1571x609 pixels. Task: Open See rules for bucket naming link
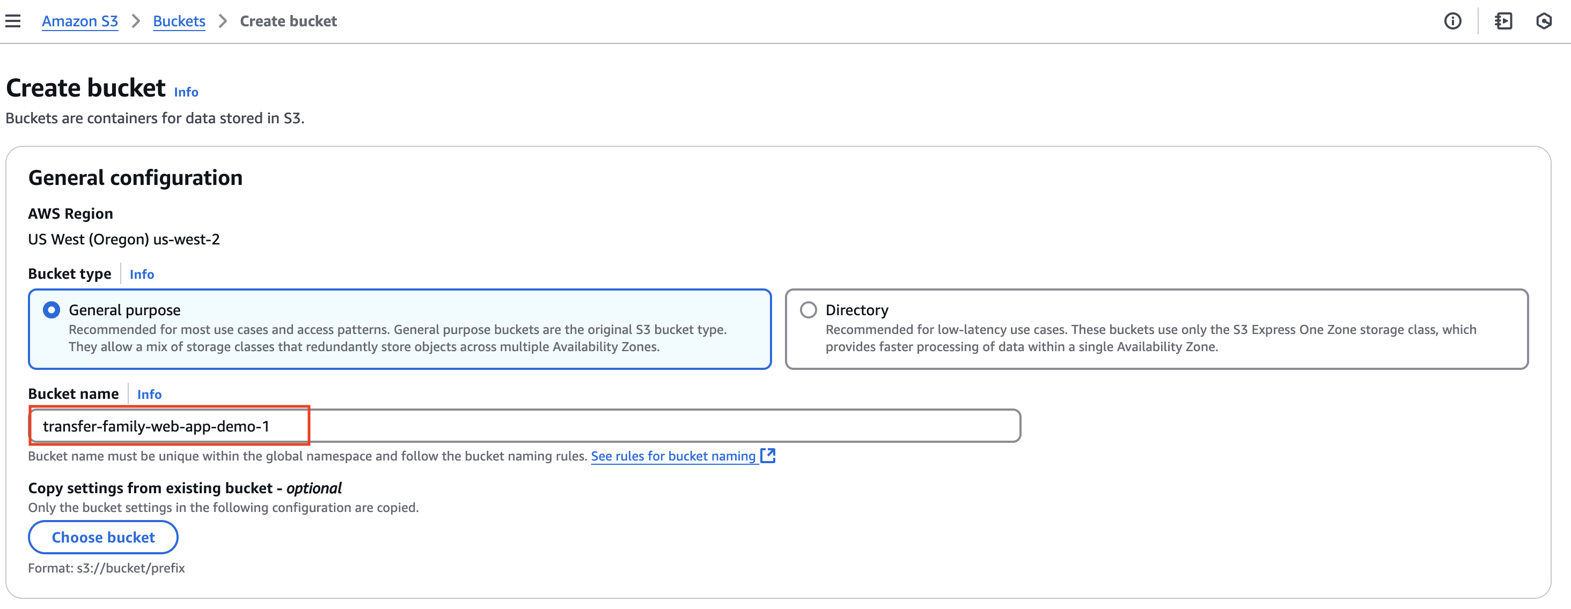[673, 456]
